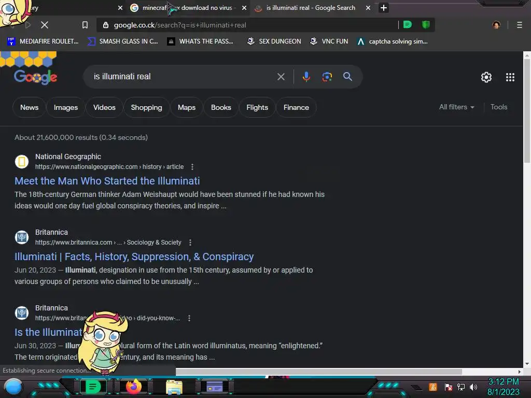This screenshot has width=531, height=398.
Task: Filter results by Shopping
Action: pyautogui.click(x=146, y=107)
